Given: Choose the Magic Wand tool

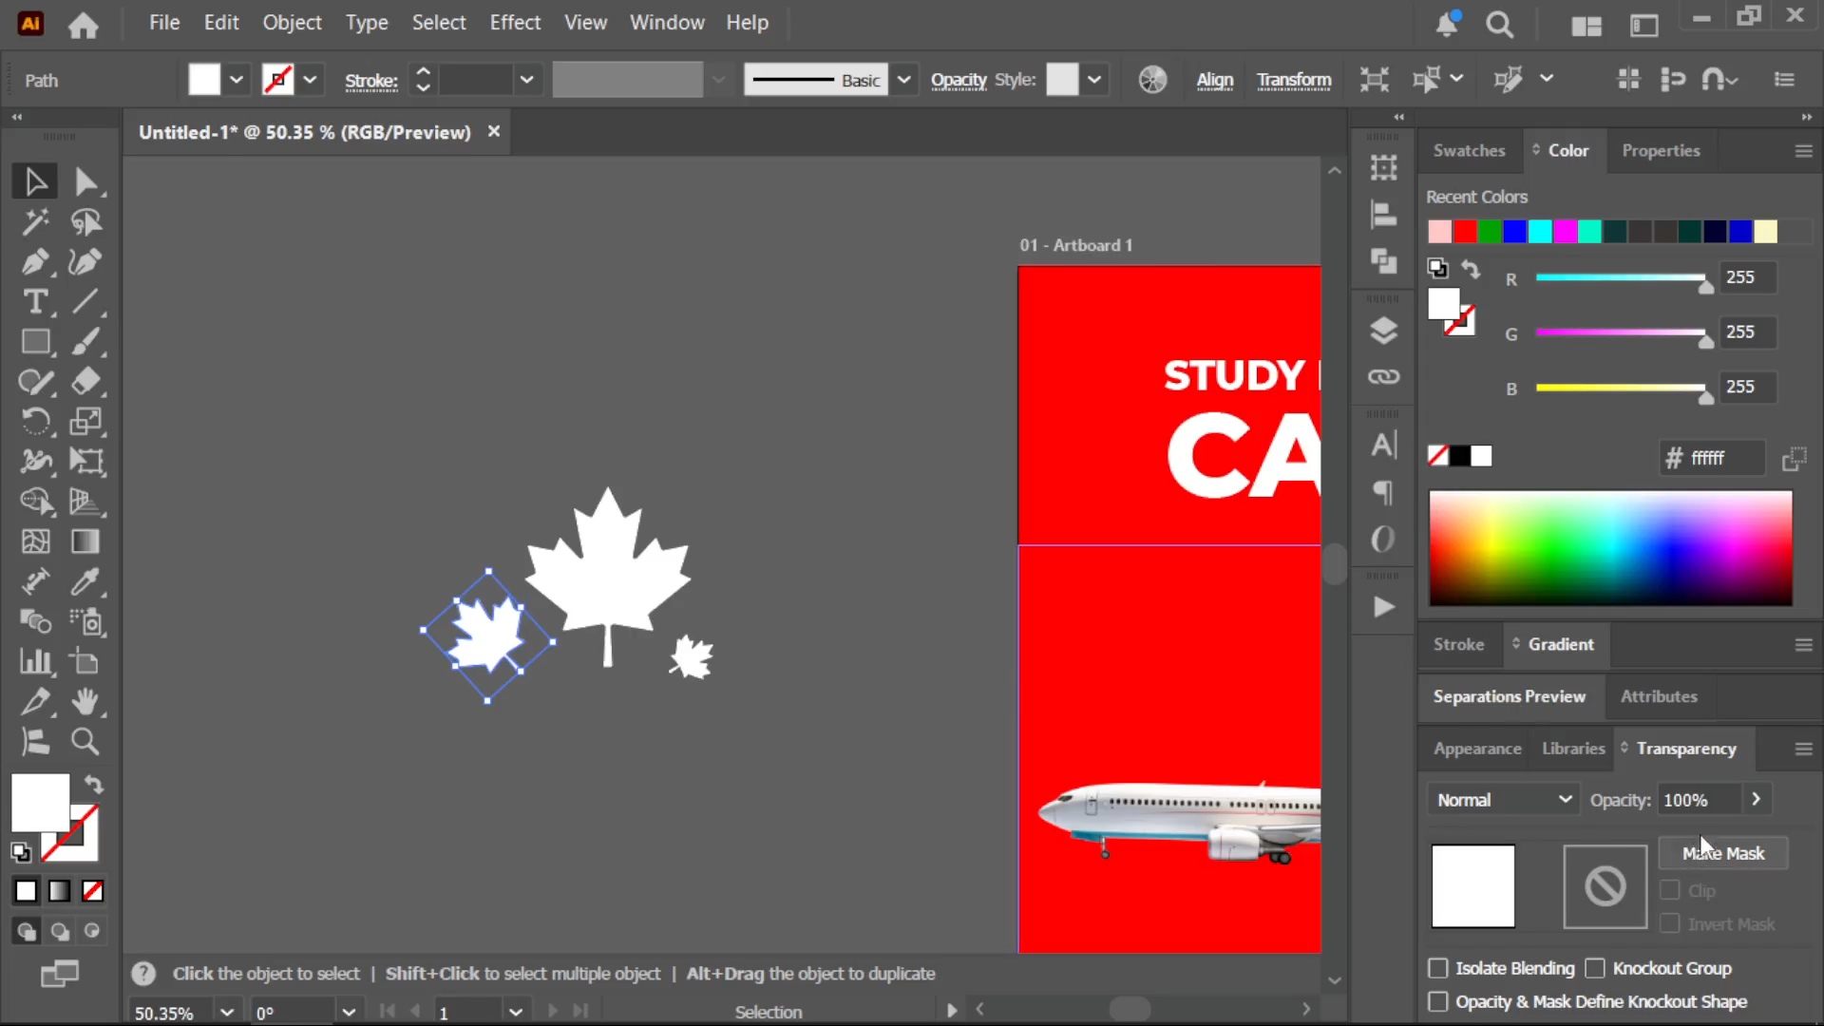Looking at the screenshot, I should coord(35,222).
